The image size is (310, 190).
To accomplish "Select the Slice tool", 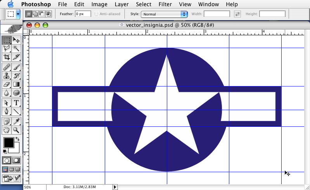I will click(x=16, y=57).
